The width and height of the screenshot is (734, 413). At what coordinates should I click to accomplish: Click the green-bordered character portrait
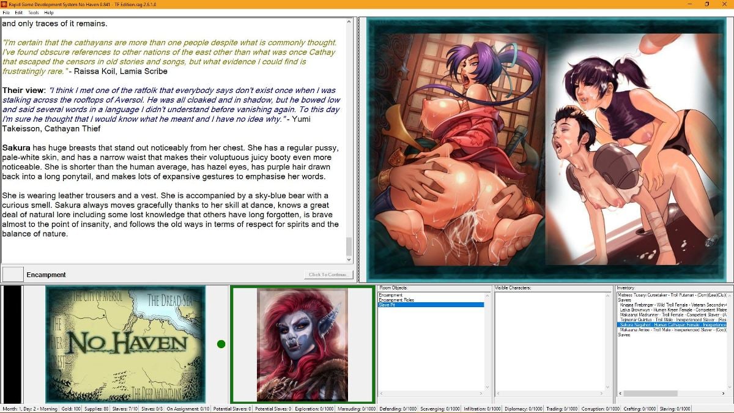tap(302, 344)
